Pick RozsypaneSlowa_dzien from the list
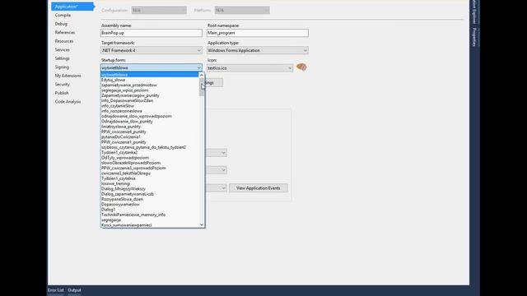The image size is (527, 296). [150, 199]
